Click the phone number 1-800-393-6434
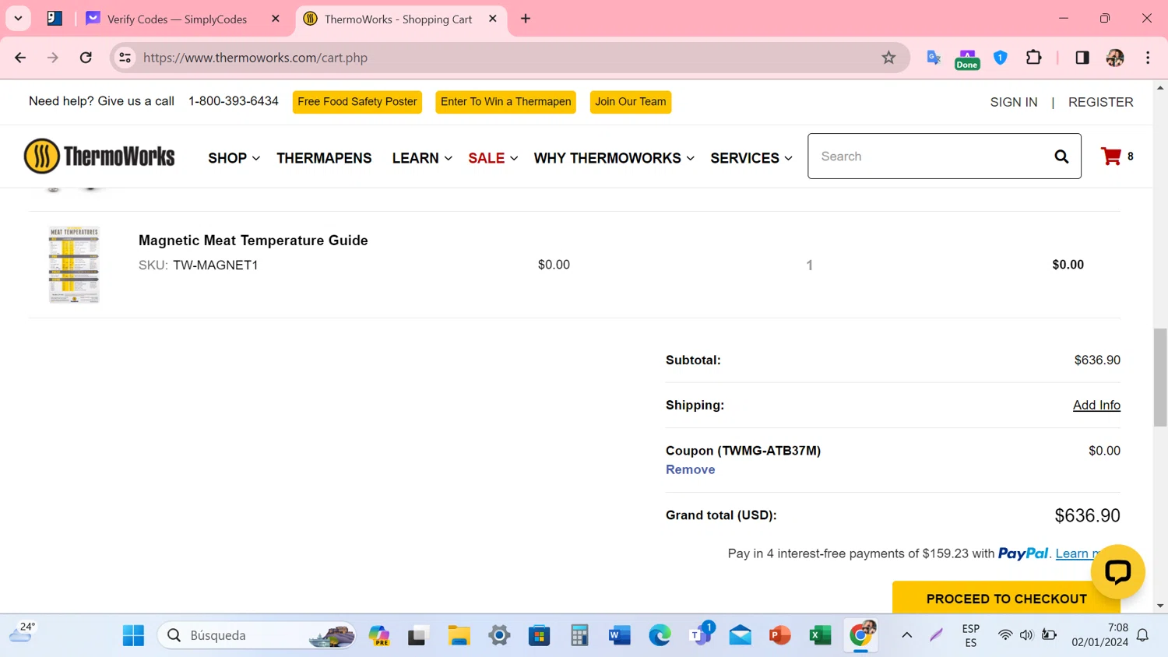Viewport: 1168px width, 657px height. click(x=234, y=101)
